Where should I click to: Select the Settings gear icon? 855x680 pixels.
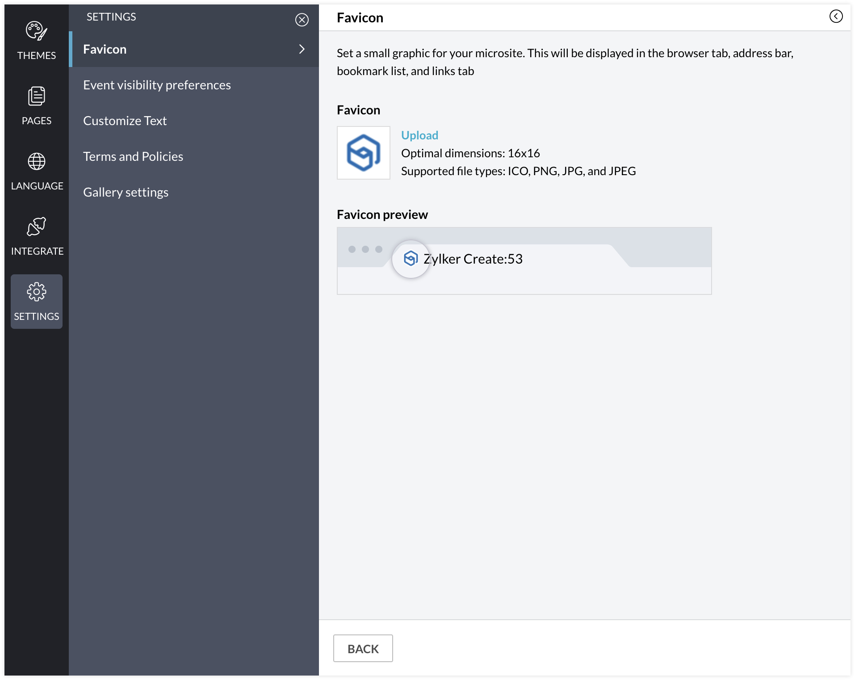tap(36, 292)
